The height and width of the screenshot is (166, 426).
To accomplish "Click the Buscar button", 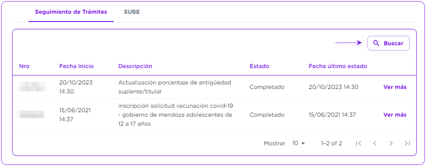I will pyautogui.click(x=389, y=43).
